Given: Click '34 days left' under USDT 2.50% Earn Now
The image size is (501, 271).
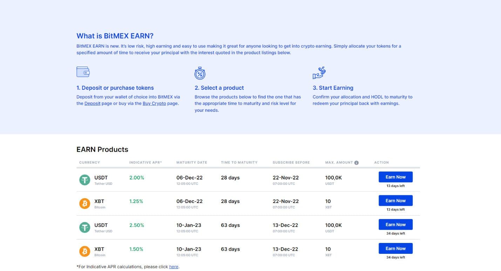Looking at the screenshot, I should [395, 234].
